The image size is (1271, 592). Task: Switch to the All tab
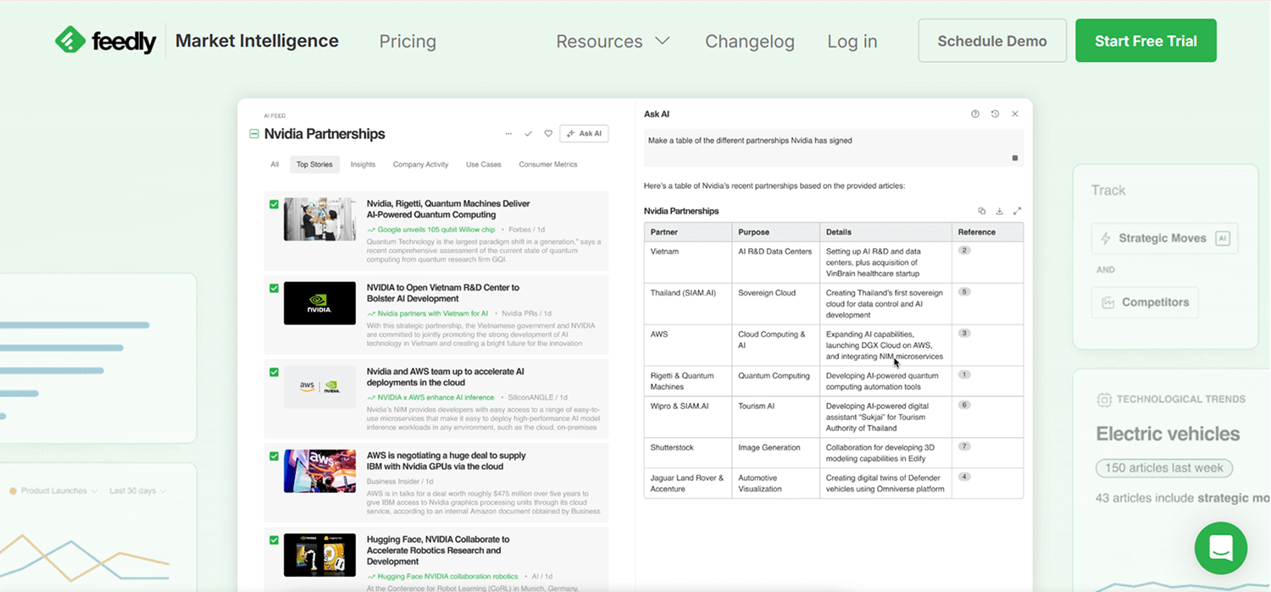(275, 164)
